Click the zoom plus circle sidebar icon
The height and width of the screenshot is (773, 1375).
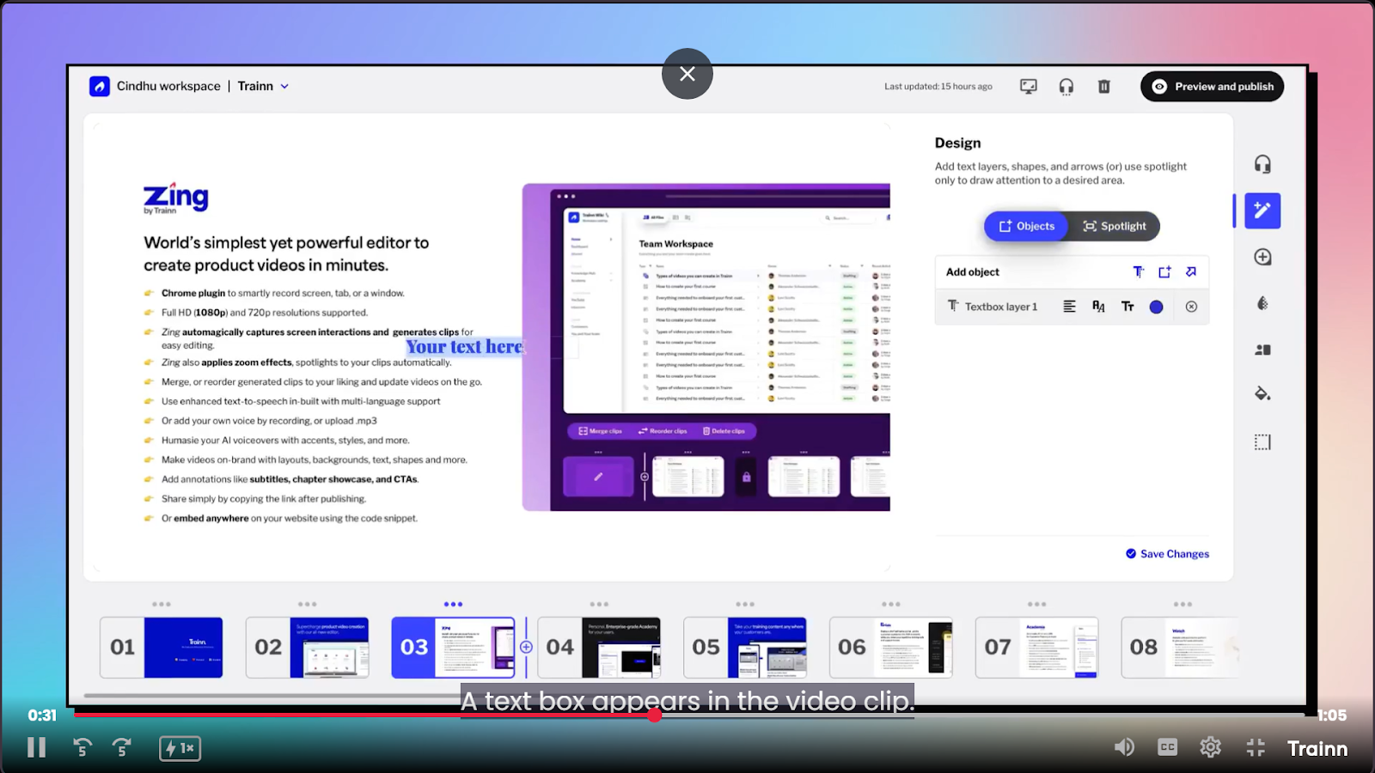pyautogui.click(x=1262, y=257)
